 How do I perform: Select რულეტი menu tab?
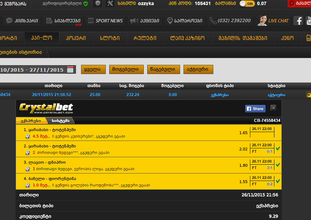point(145,38)
